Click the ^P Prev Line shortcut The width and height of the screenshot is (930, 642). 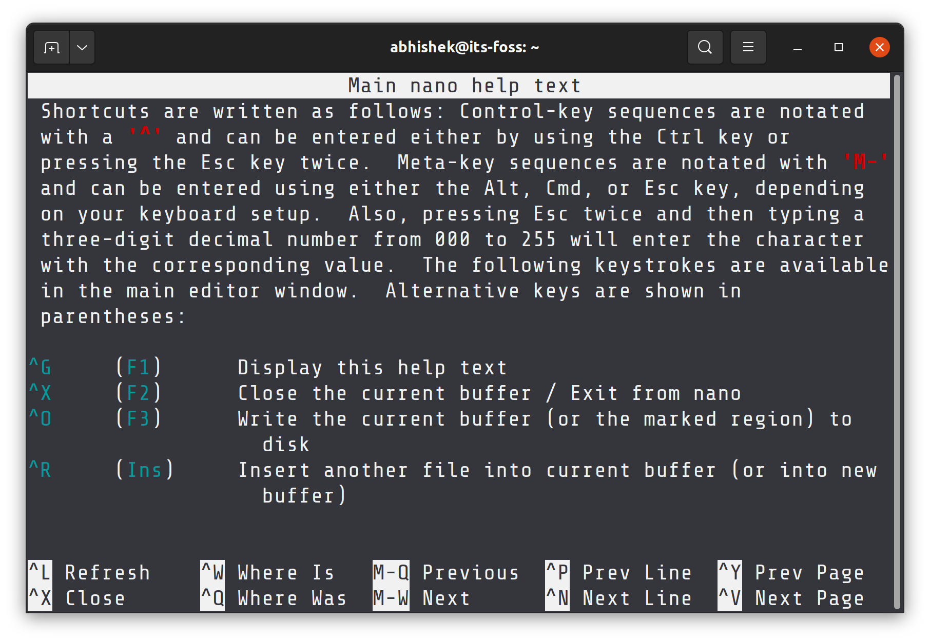[618, 573]
